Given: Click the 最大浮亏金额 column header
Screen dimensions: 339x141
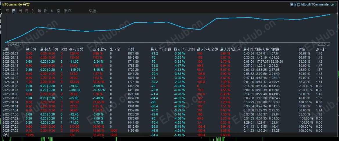Looking at the screenshot, I should (x=161, y=49).
